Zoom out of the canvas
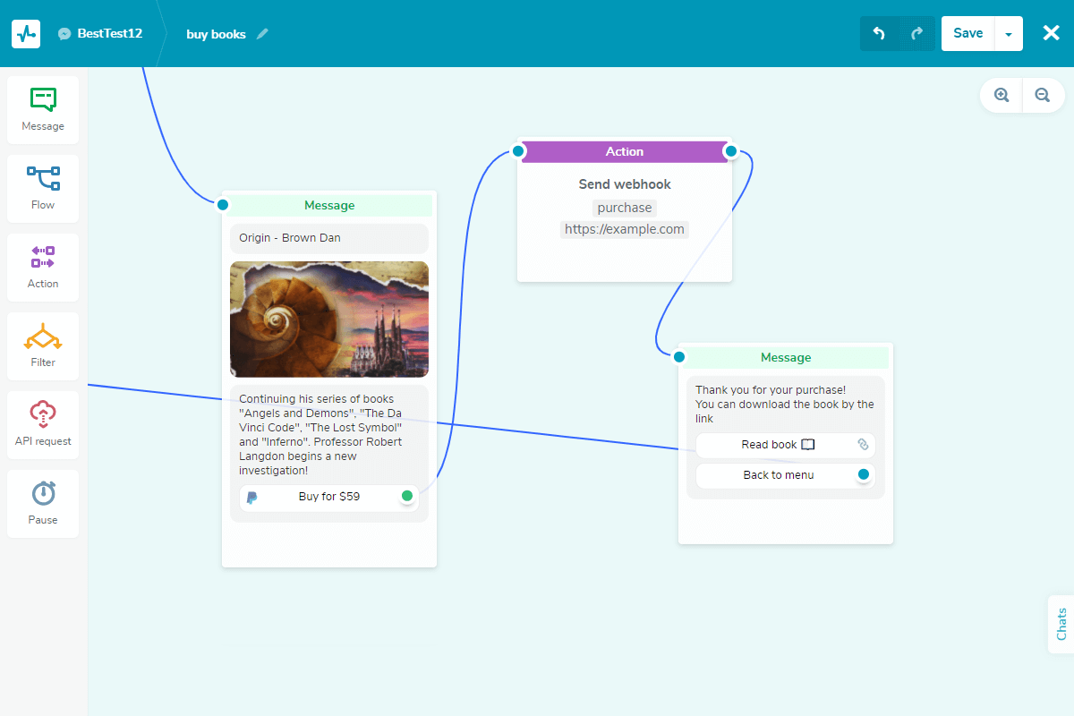 (x=1043, y=95)
